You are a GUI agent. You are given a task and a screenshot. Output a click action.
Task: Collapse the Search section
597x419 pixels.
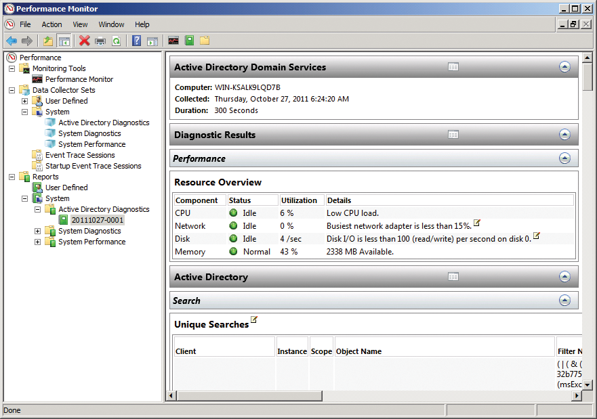[x=565, y=301]
